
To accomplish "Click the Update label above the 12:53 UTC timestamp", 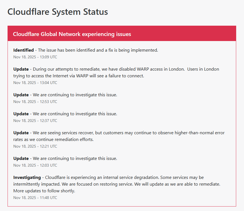I will 21,95.
